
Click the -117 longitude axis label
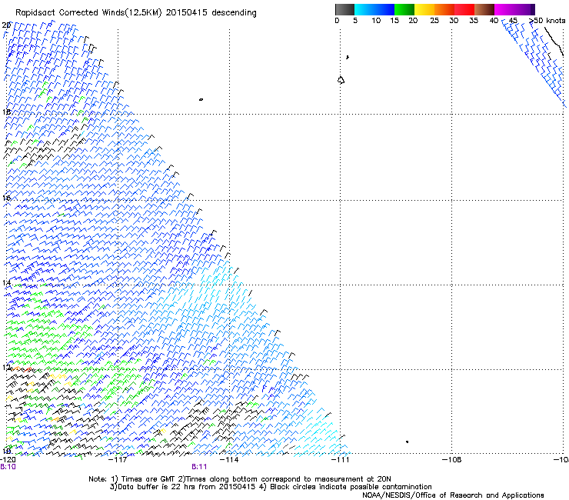click(118, 459)
